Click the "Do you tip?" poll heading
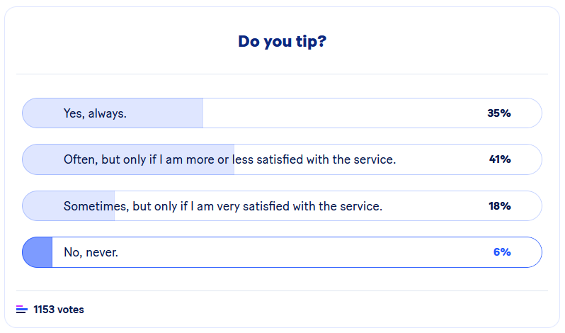The height and width of the screenshot is (333, 565). coord(282,42)
